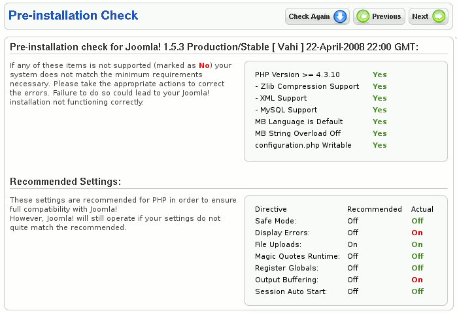Click the red On value for Display Errors

click(417, 233)
